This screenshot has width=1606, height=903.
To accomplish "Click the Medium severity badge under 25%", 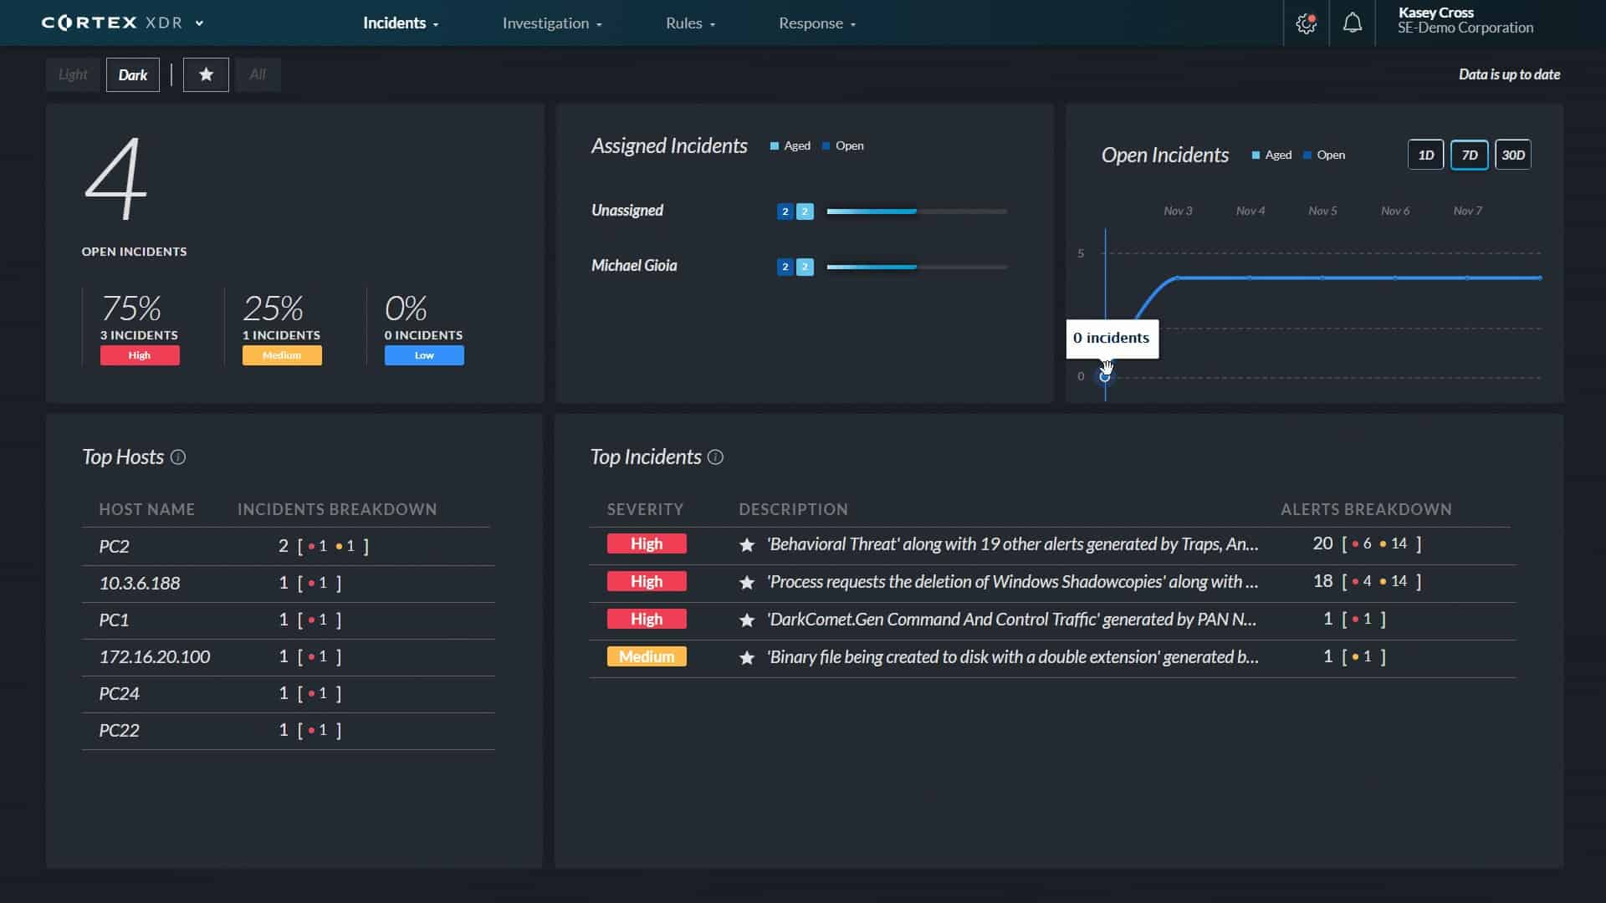I will 282,355.
